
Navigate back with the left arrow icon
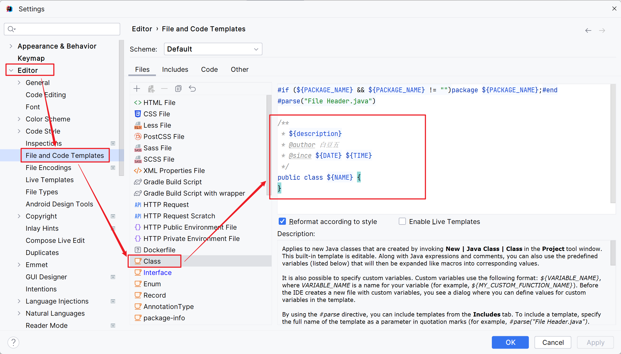pos(588,30)
